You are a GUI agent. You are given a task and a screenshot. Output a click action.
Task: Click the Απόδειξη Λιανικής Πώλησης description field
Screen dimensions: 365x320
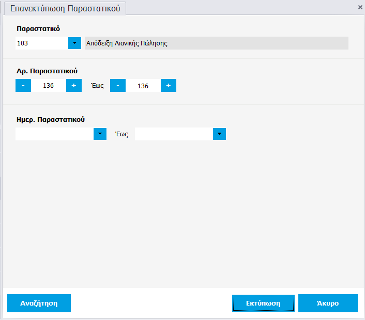coord(216,43)
